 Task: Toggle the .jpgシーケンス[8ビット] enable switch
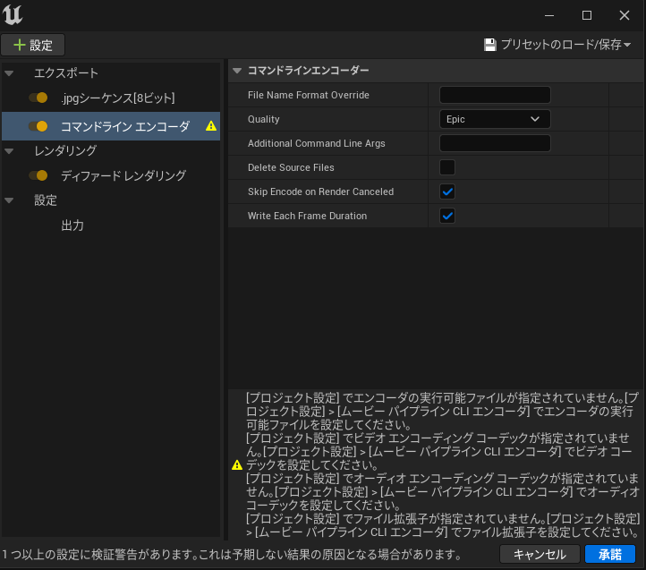coord(38,98)
